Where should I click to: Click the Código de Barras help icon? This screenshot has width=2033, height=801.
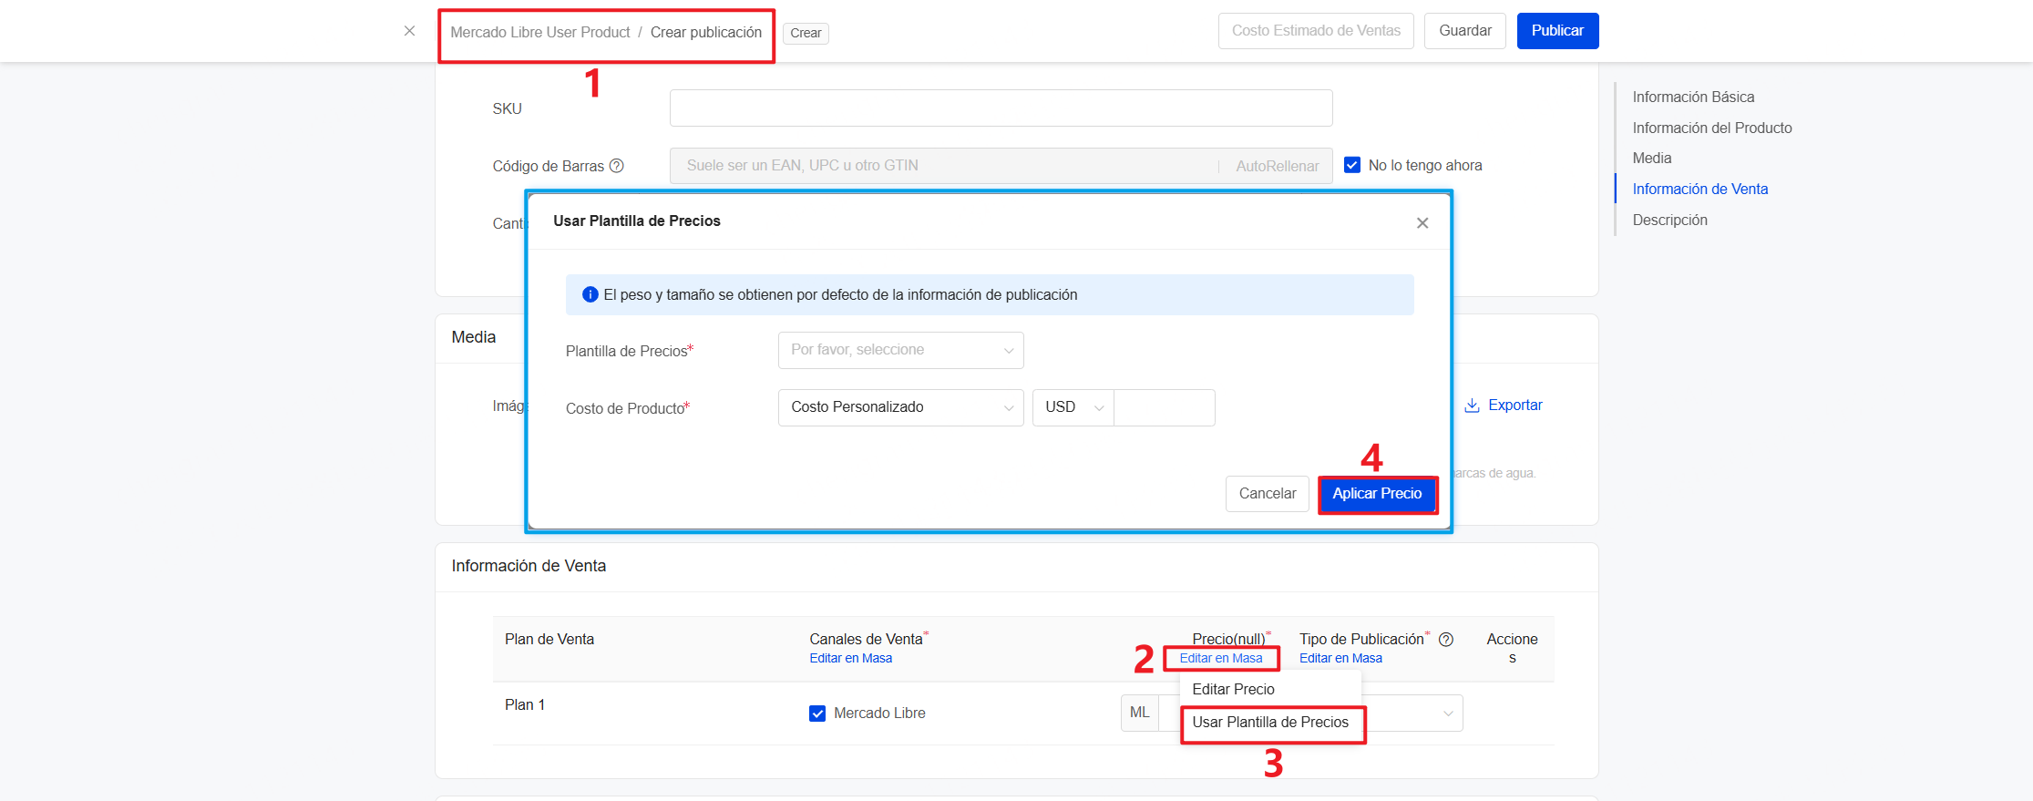click(617, 166)
